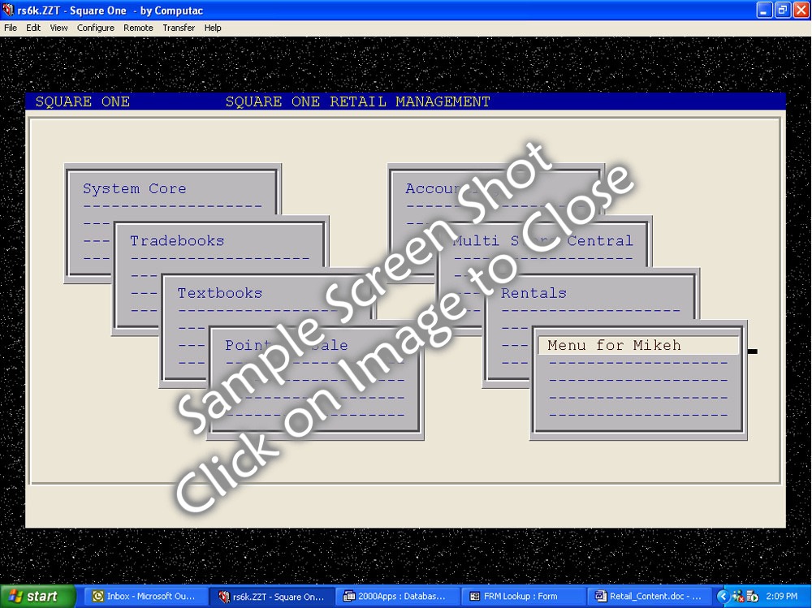Select the Menu for Mikeh highlighted entry
Viewport: 812px width, 608px height.
coord(638,346)
